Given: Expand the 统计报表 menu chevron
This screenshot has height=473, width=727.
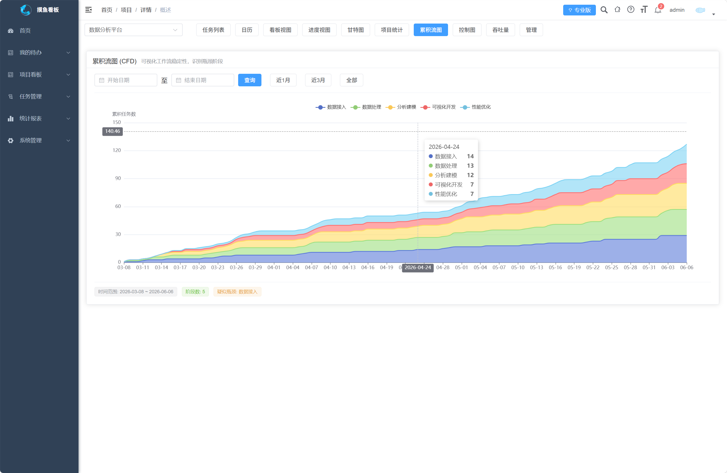Looking at the screenshot, I should (68, 119).
